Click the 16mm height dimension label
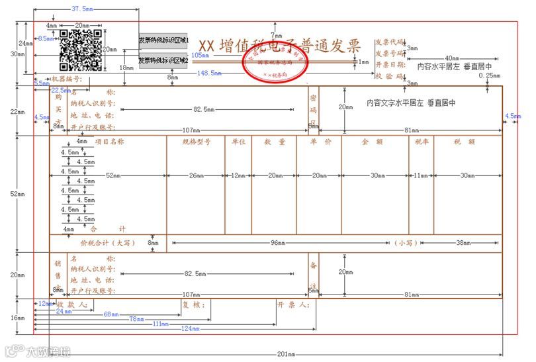The width and height of the screenshot is (536, 362). coord(17,318)
